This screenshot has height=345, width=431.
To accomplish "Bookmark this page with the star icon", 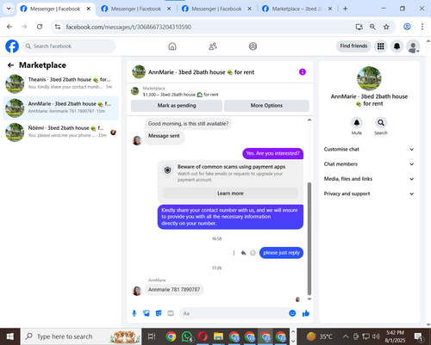I will pos(386,27).
